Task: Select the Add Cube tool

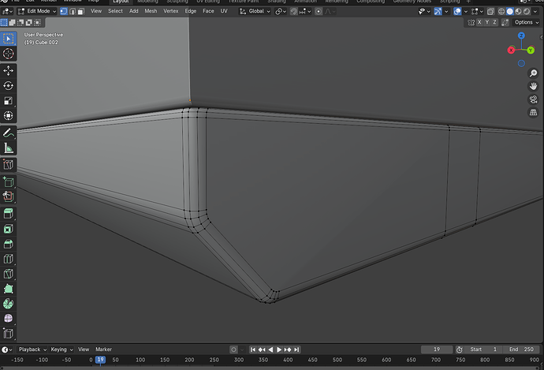Action: [9, 181]
